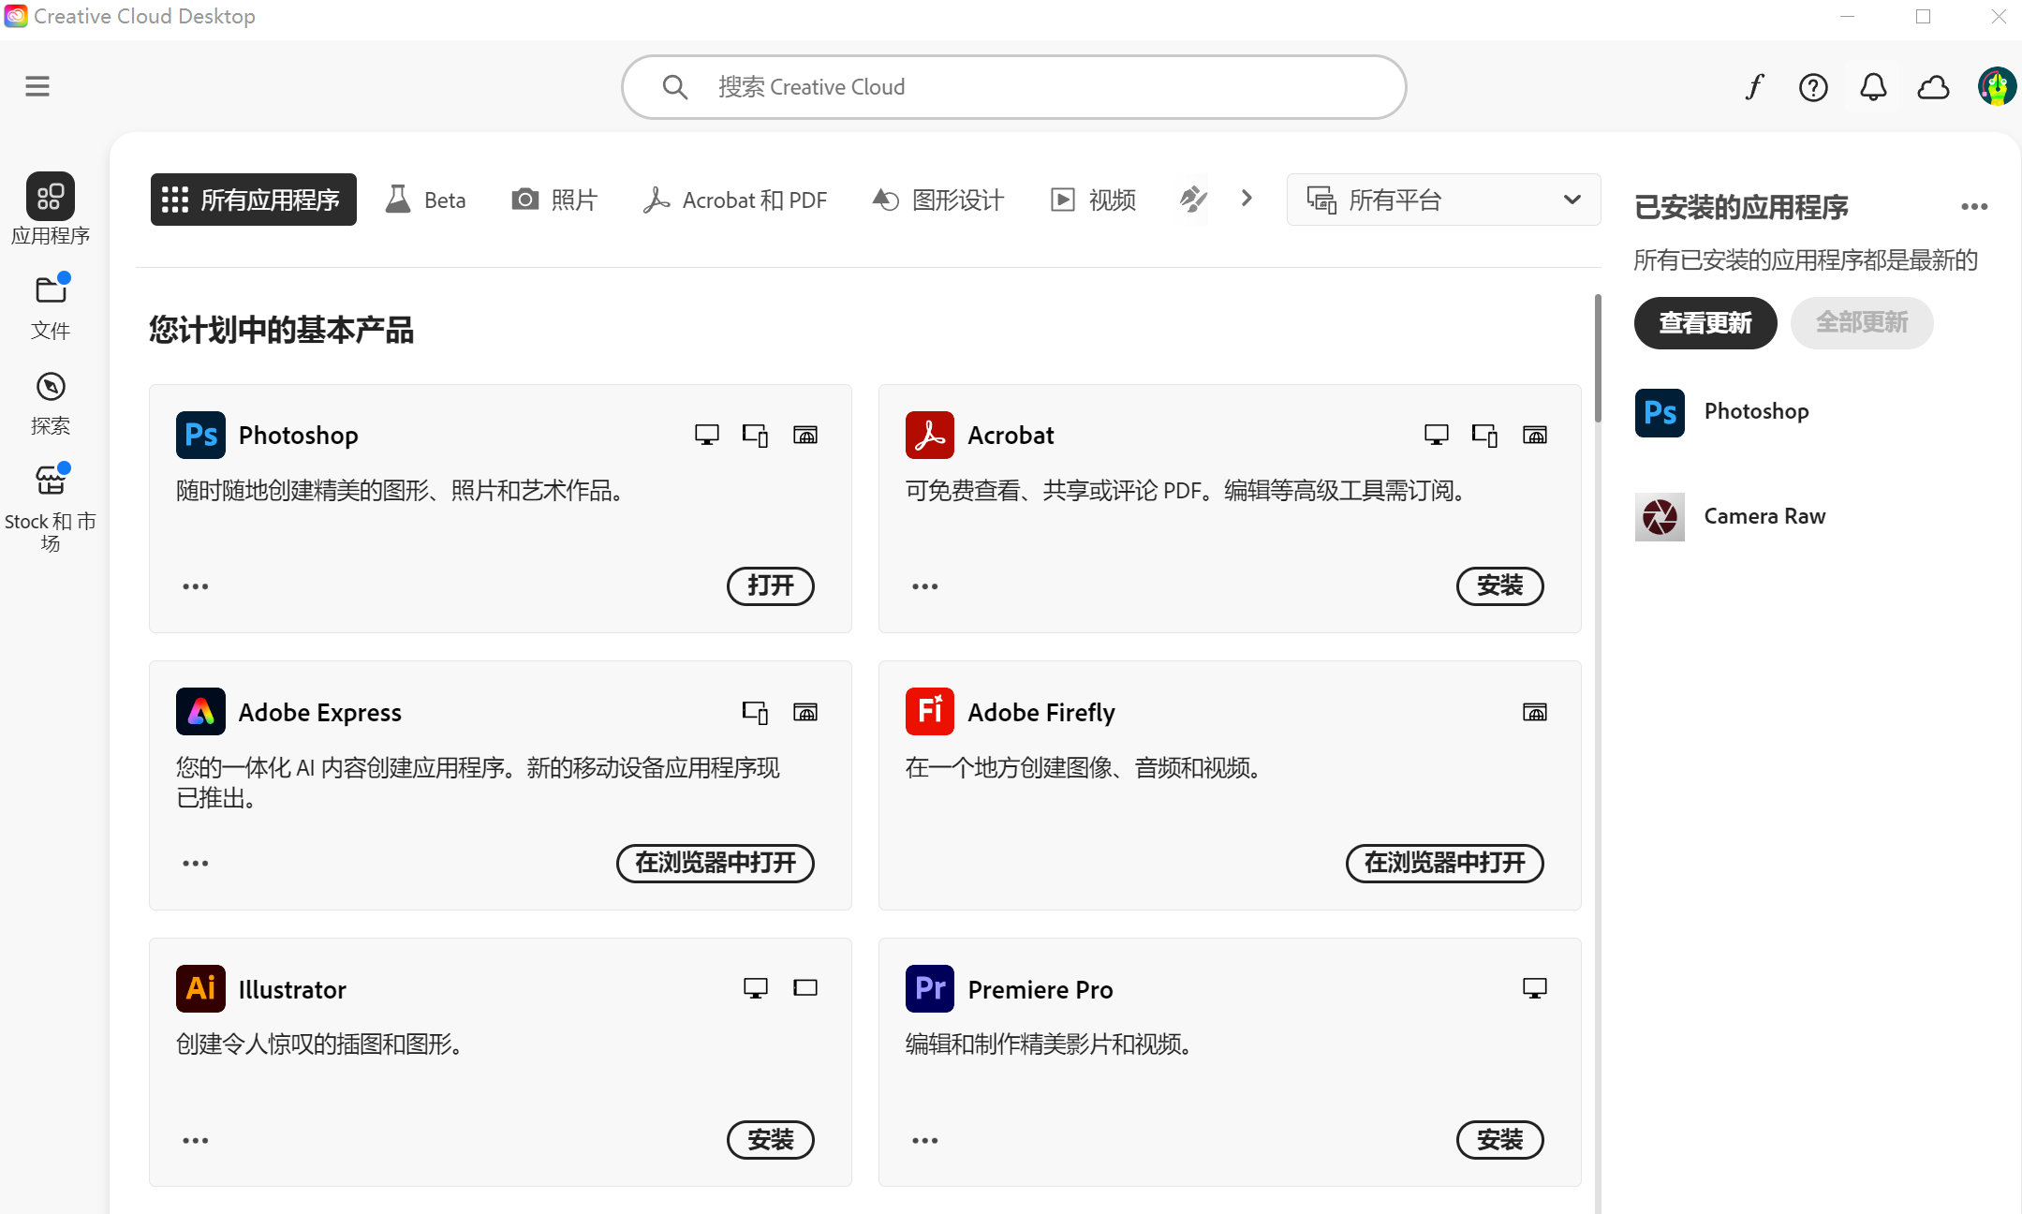Click Adobe Express card web platform icon

805,712
